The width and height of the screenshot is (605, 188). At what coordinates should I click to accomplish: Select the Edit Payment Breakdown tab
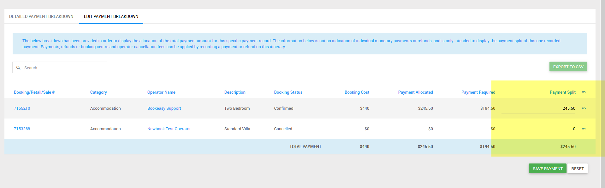pyautogui.click(x=111, y=16)
